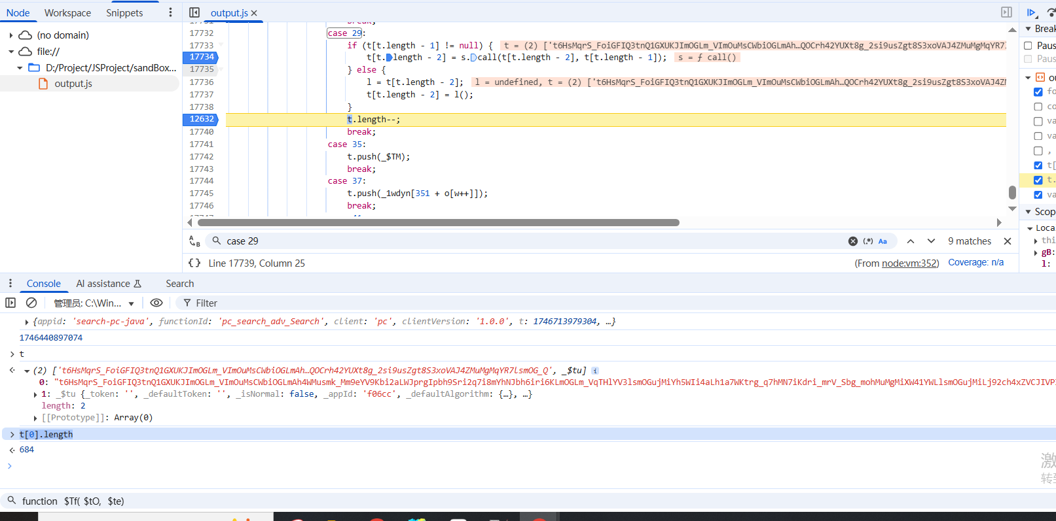
Task: Enable Pause on uncaught exceptions checkbox
Action: coord(1028,46)
